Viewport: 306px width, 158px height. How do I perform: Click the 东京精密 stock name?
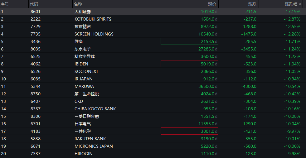coord(83,26)
